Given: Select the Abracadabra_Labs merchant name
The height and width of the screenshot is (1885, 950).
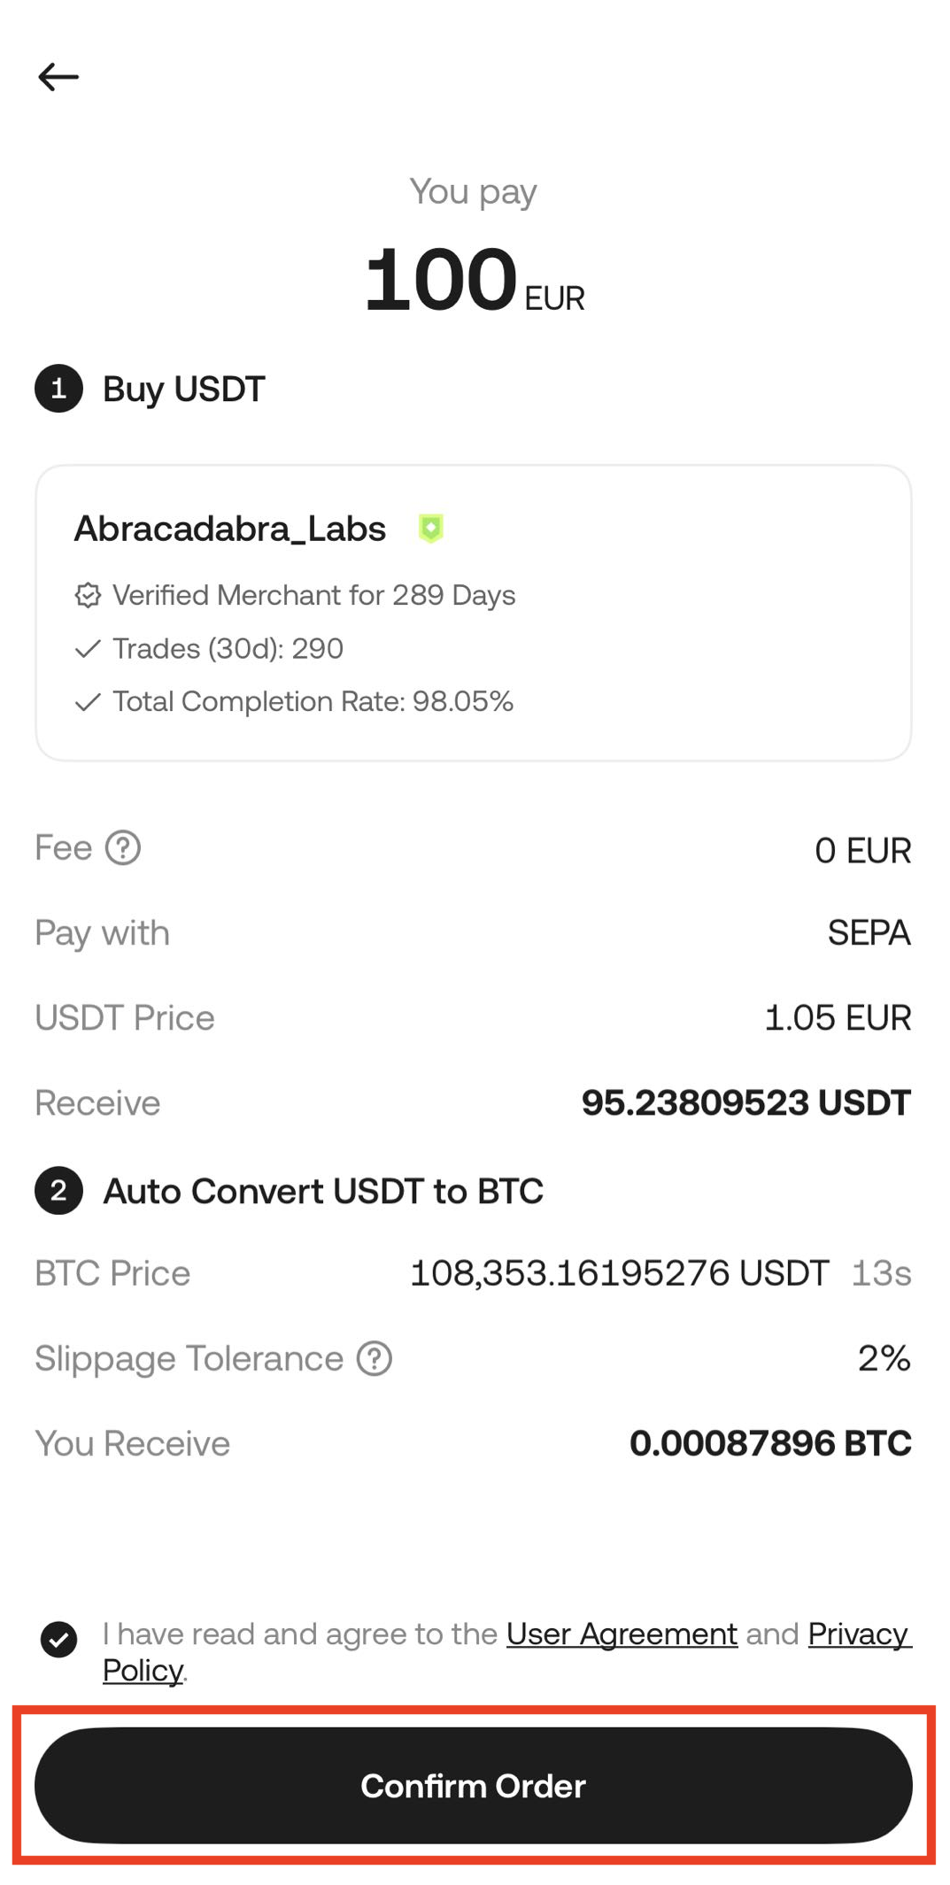Looking at the screenshot, I should point(230,529).
